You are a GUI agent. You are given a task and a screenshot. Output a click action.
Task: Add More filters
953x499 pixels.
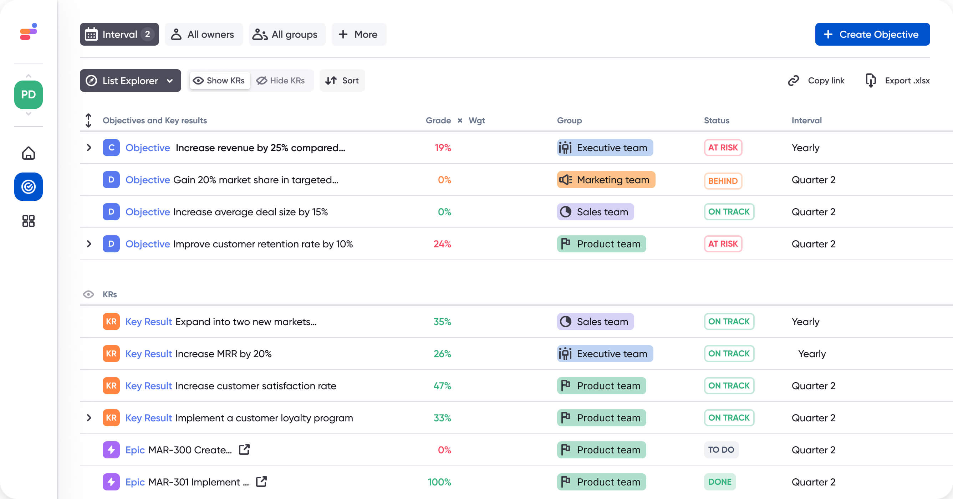pyautogui.click(x=358, y=34)
